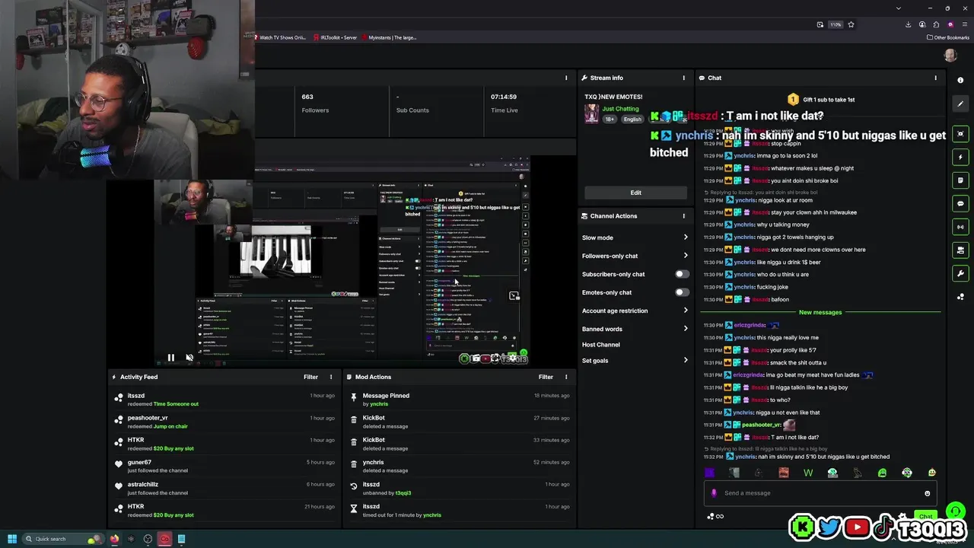
Task: Select the green W emote
Action: point(808,473)
